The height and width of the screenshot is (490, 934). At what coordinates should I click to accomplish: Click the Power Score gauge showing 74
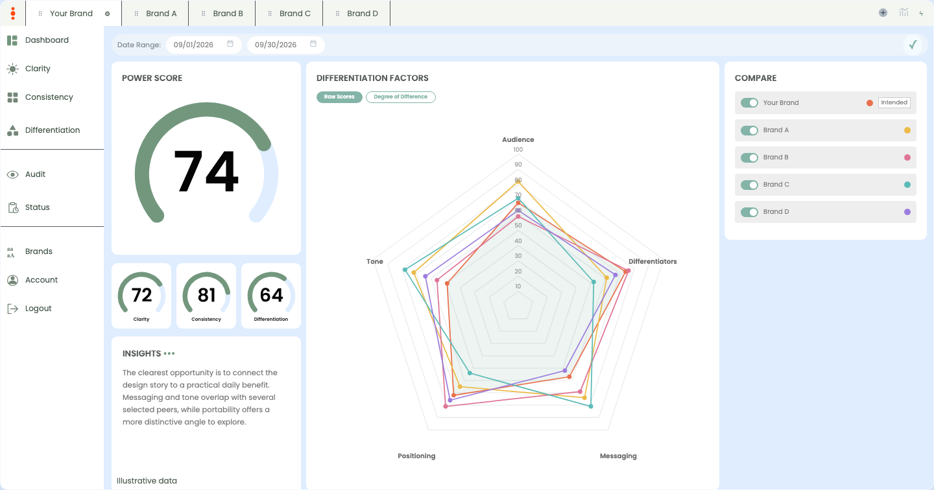pos(206,163)
